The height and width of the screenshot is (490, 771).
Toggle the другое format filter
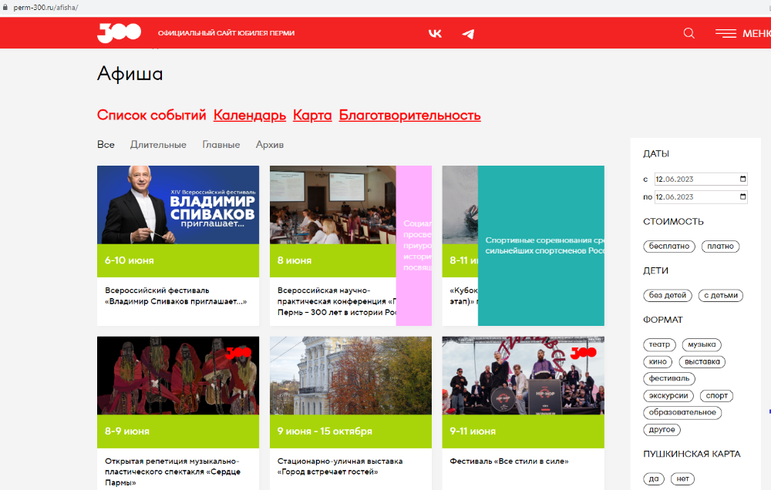(662, 430)
